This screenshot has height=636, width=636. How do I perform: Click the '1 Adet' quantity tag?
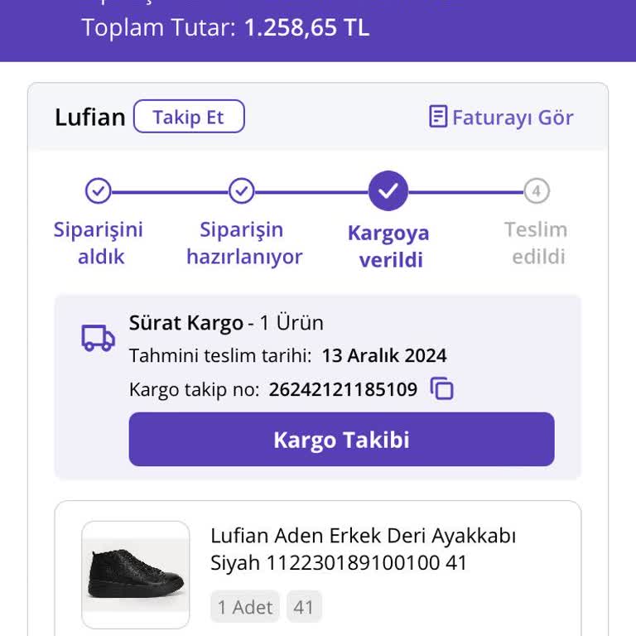[x=245, y=607]
